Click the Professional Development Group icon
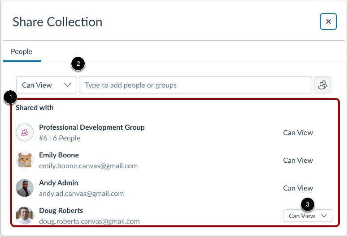The image size is (348, 237). pos(25,132)
